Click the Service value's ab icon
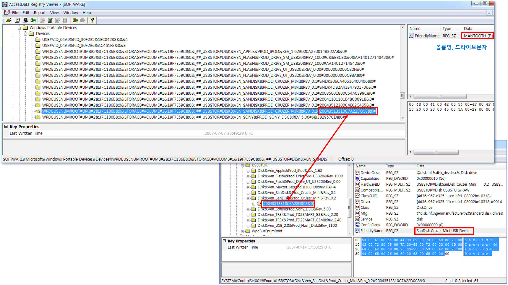Viewport: 508px width, 285px height. [x=358, y=219]
